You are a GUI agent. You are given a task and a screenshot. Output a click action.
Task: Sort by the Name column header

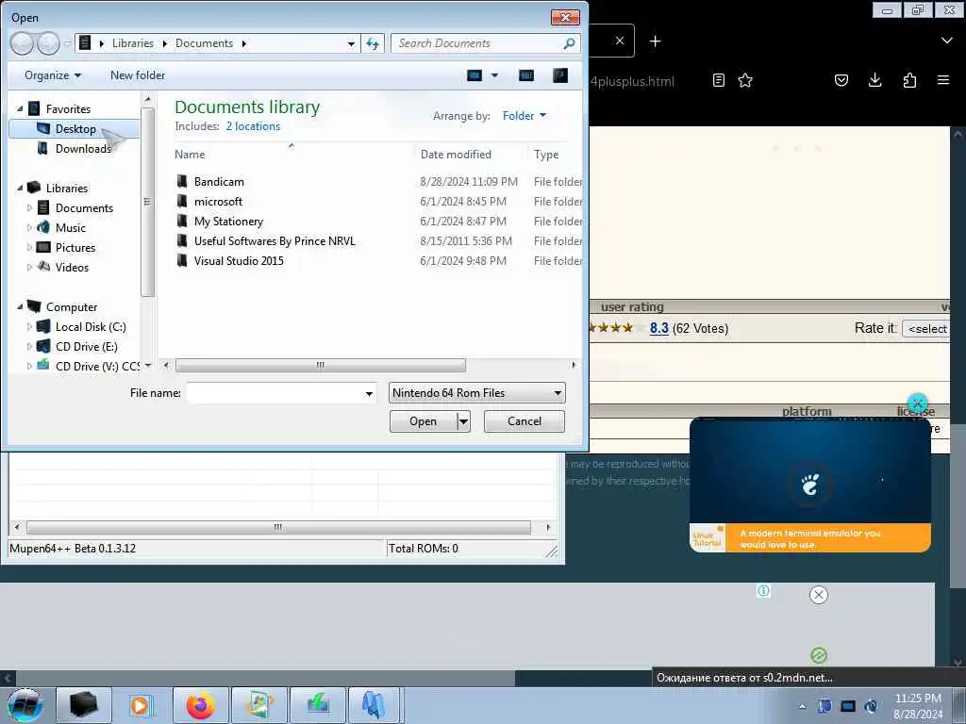(x=190, y=155)
